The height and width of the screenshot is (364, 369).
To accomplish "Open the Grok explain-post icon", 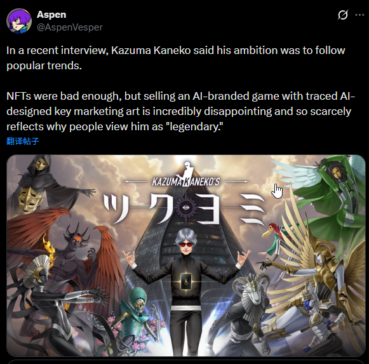I will pos(343,15).
